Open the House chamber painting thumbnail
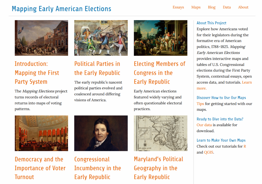The height and width of the screenshot is (184, 262). pos(41,133)
